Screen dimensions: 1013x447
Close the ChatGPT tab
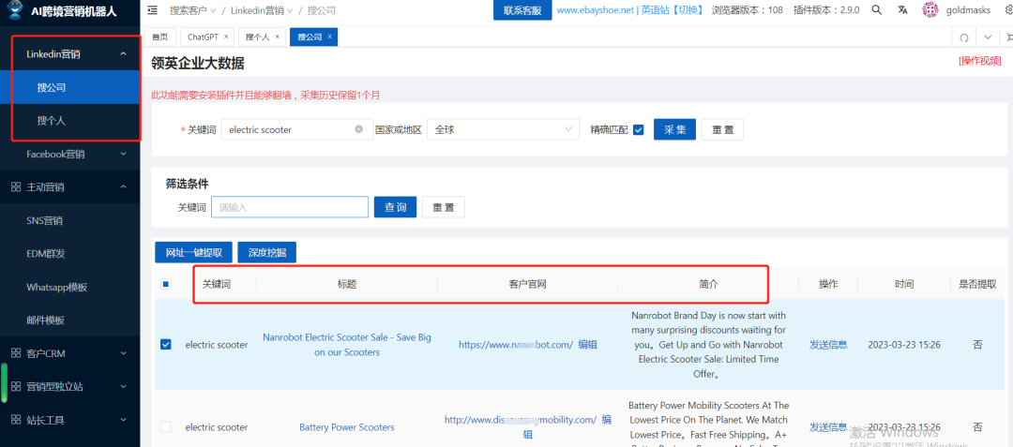tap(226, 37)
